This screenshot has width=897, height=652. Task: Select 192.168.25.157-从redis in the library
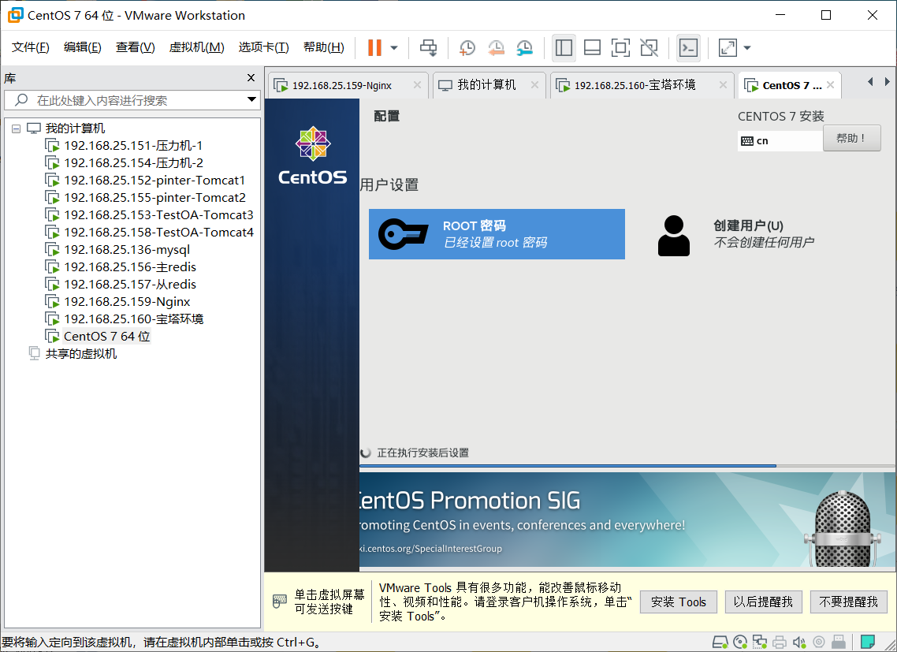(130, 285)
